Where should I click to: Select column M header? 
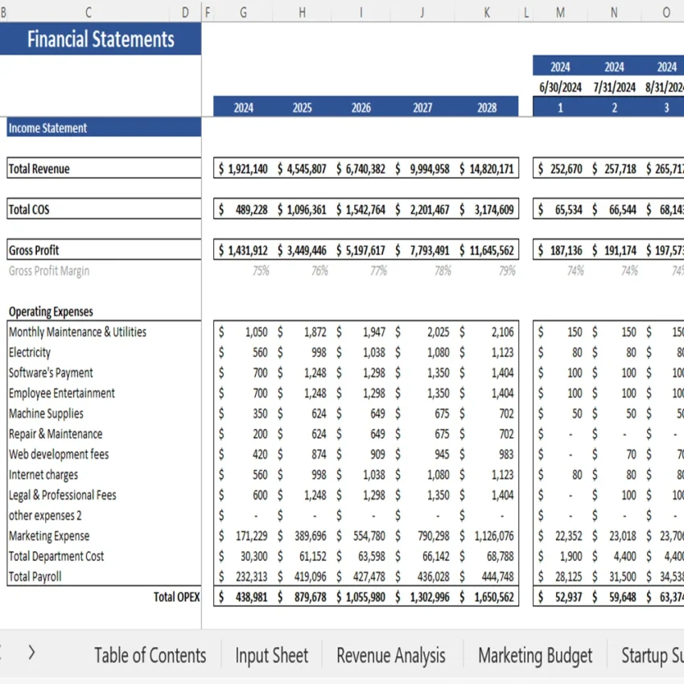click(x=560, y=12)
